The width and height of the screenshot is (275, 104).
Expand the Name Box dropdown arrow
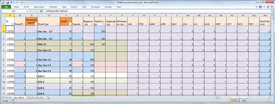27,11
